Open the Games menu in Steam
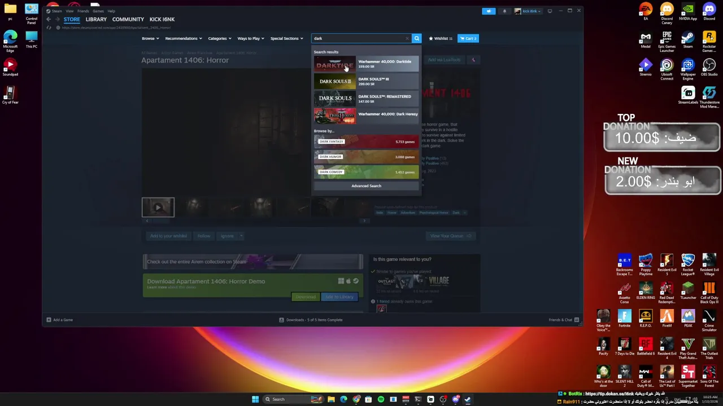Image resolution: width=723 pixels, height=406 pixels. point(98,11)
